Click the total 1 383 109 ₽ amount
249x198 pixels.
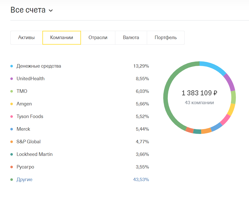click(x=199, y=93)
